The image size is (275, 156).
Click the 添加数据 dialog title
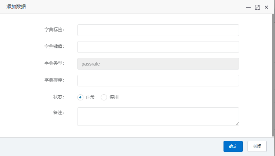tap(16, 7)
